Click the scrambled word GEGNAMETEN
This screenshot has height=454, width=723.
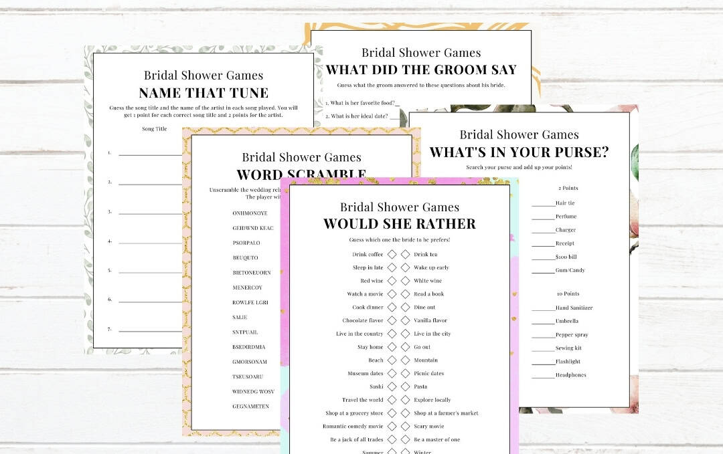[250, 406]
